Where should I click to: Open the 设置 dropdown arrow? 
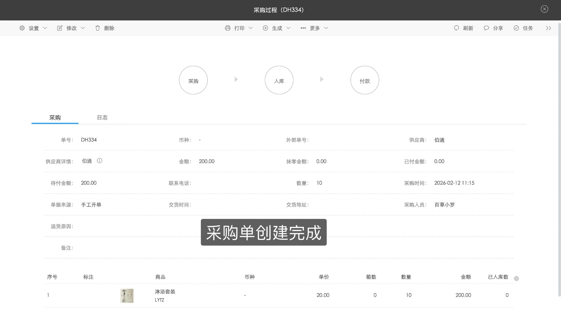(45, 28)
